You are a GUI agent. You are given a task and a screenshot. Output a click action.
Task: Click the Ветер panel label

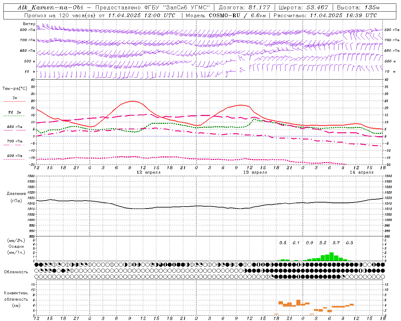29,24
